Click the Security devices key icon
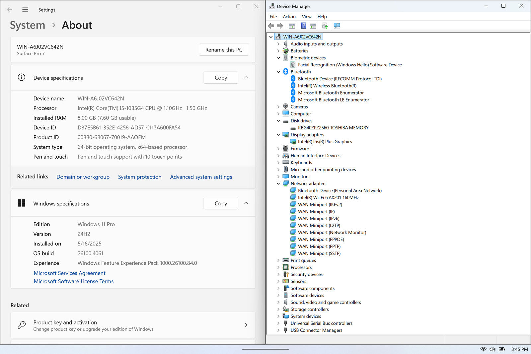531x354 pixels. tap(285, 274)
